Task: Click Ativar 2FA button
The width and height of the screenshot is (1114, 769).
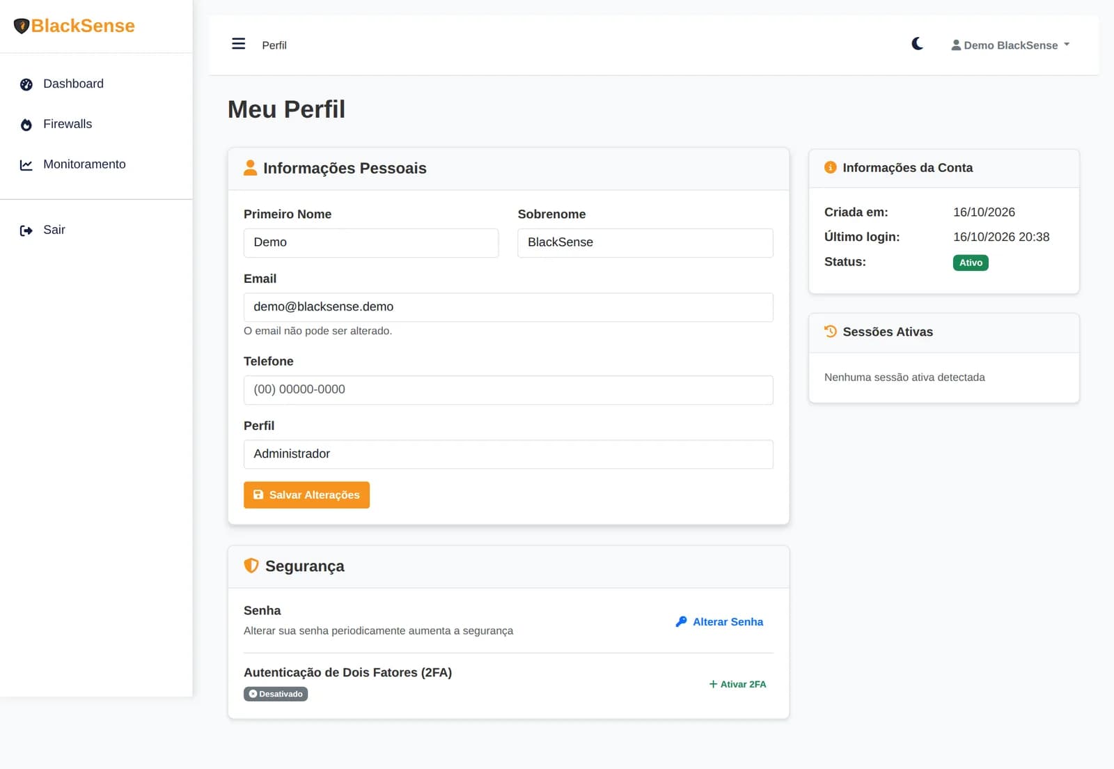Action: click(x=737, y=684)
